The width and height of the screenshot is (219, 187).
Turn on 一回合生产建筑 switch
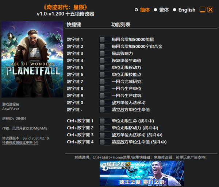[x=105, y=96]
